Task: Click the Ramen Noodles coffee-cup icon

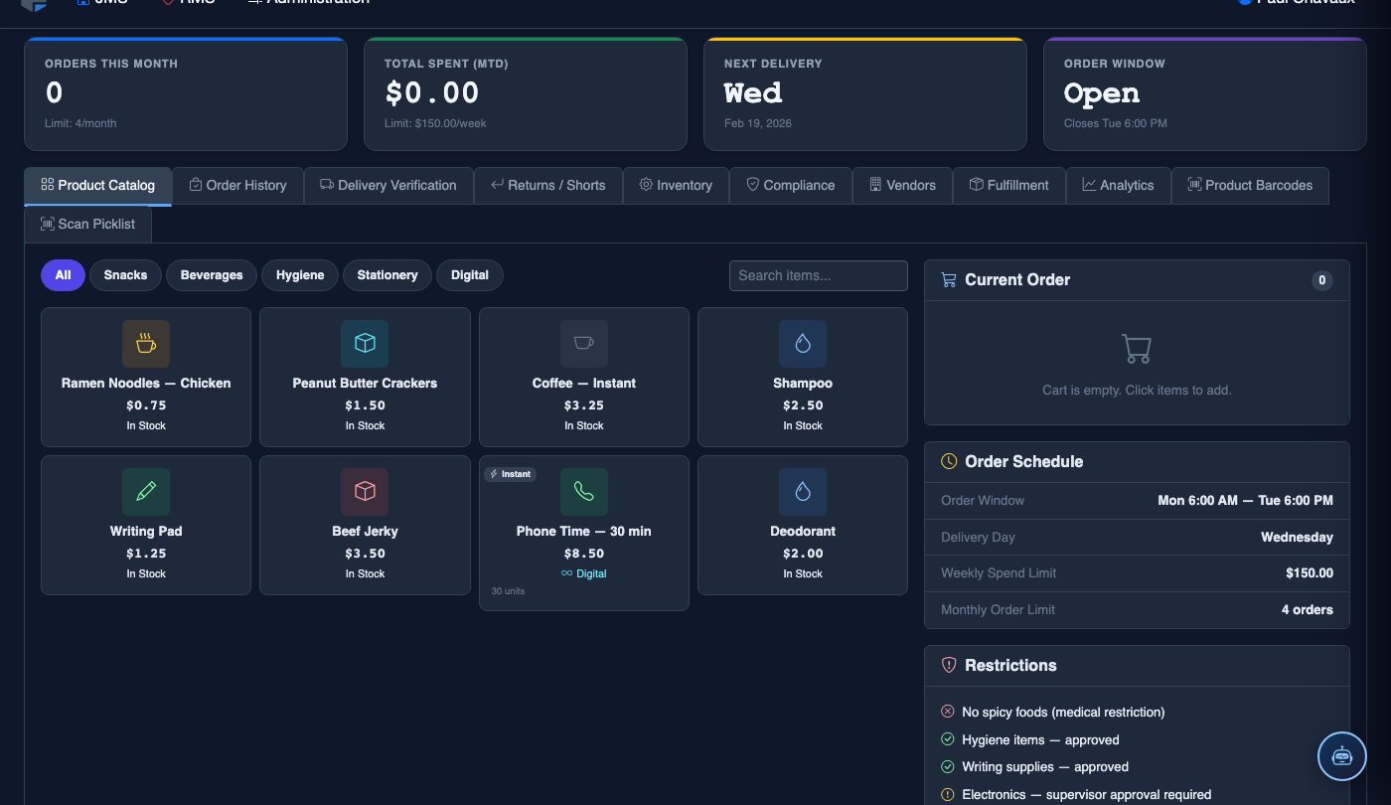Action: click(146, 344)
